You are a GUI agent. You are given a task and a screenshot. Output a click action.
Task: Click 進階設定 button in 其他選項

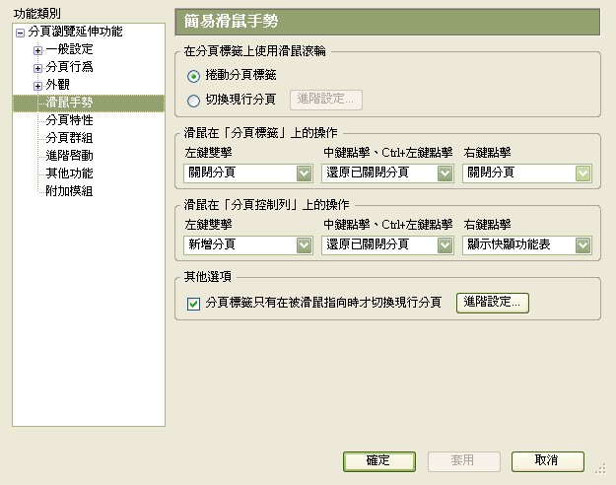click(493, 303)
